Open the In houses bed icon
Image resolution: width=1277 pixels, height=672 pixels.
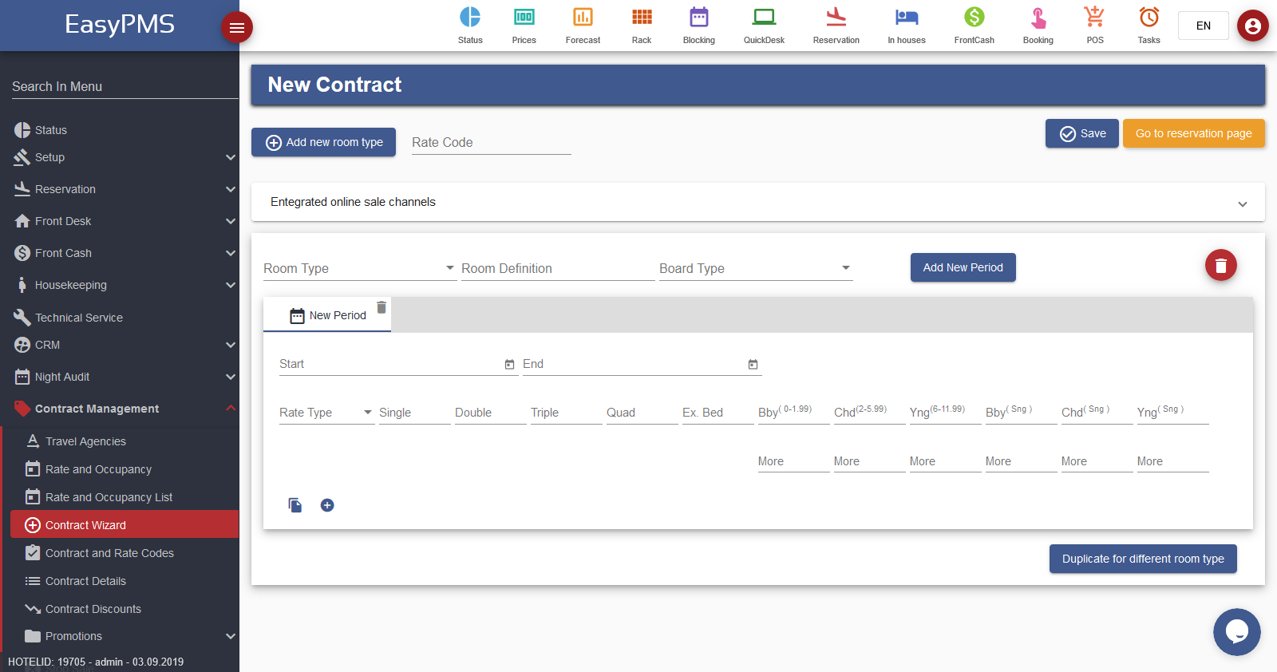(x=907, y=17)
